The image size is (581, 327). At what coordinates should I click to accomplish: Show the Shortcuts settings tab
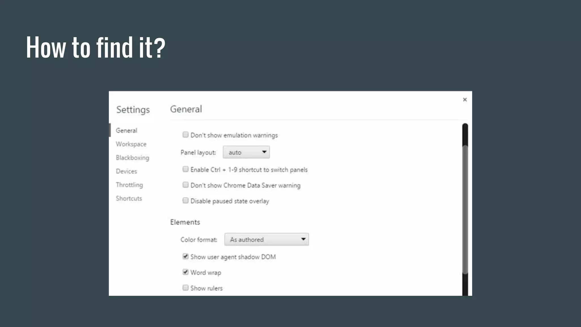tap(129, 198)
